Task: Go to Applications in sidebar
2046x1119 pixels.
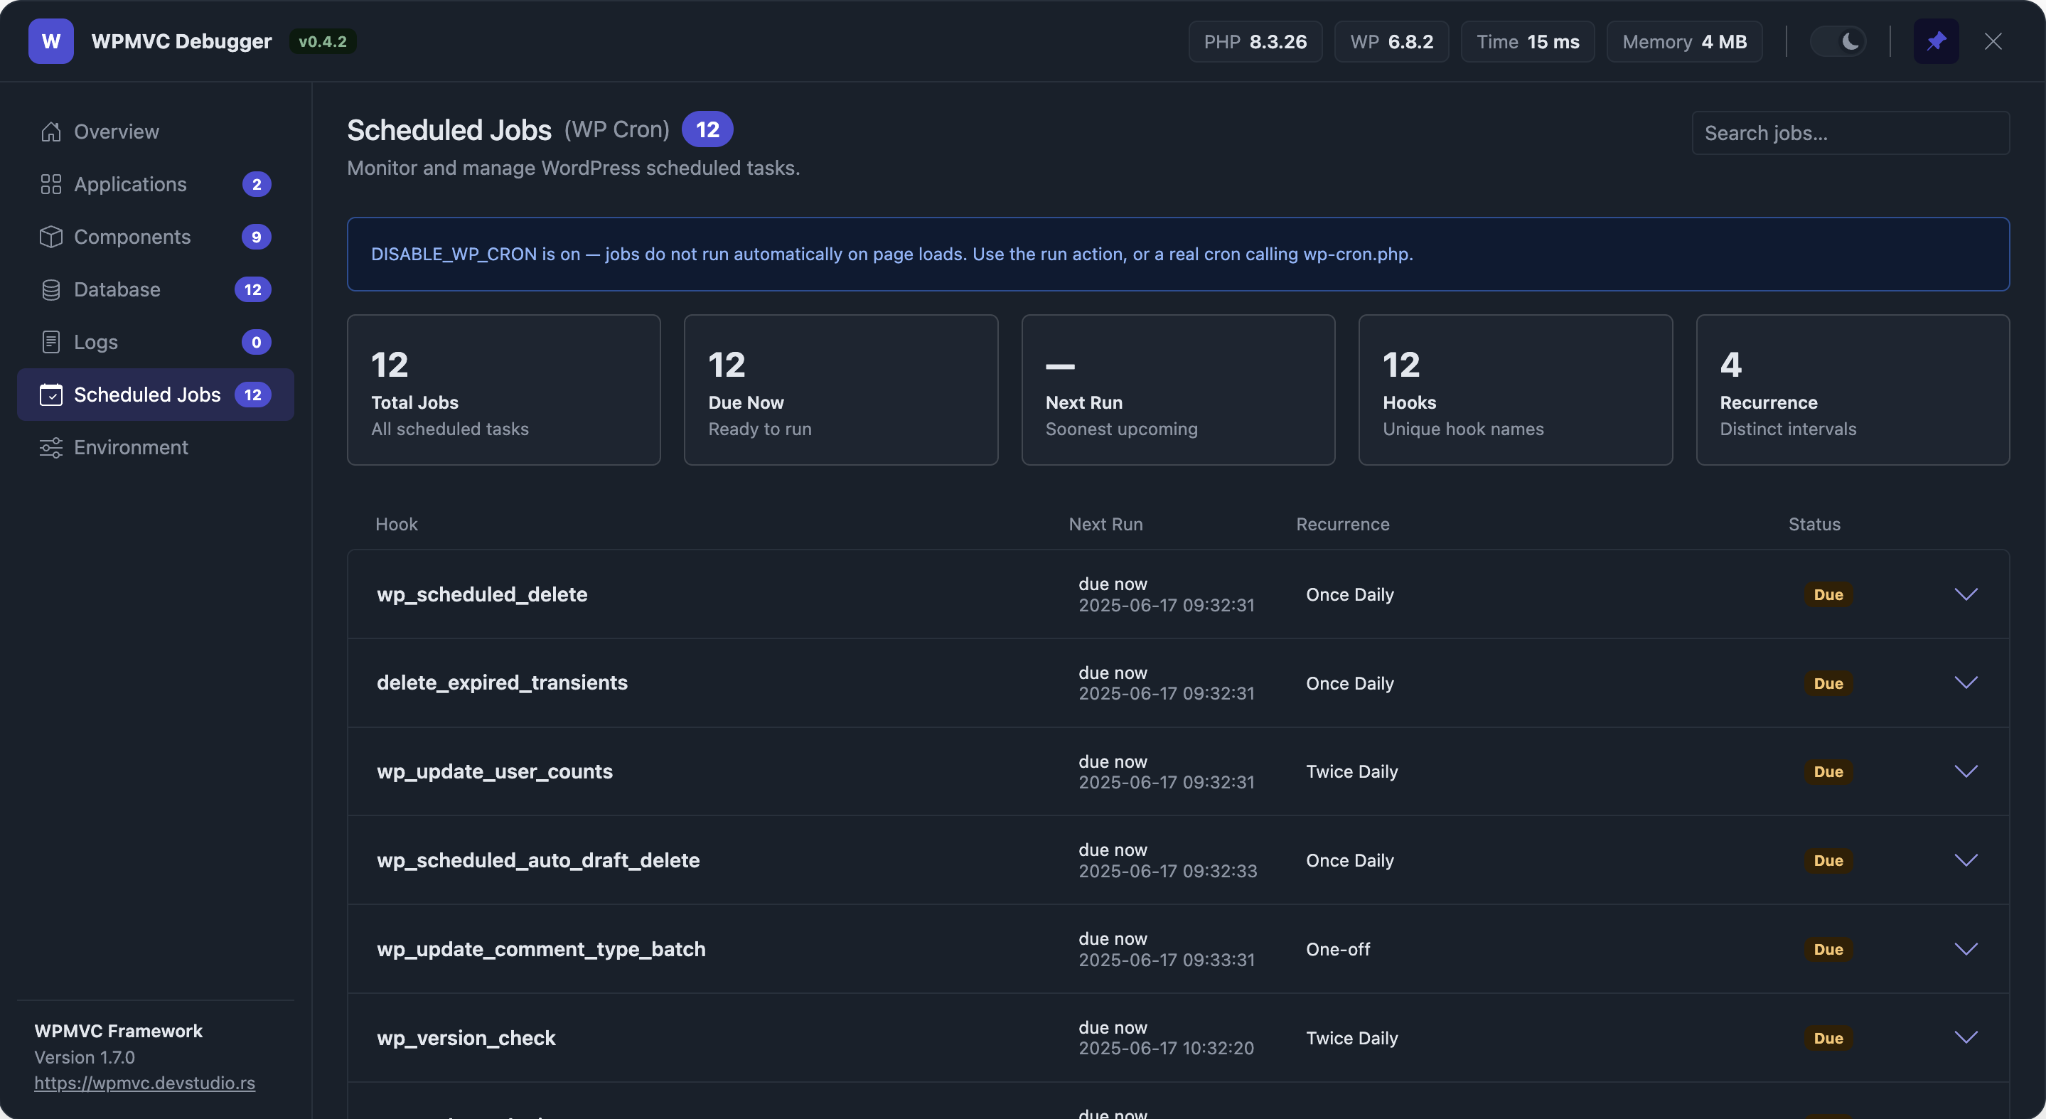Action: click(x=156, y=184)
